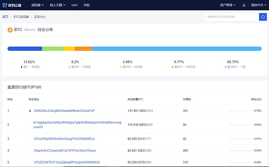Open the 简体中文 language selector
Viewport: 269px width, 167px height.
(x=259, y=5)
